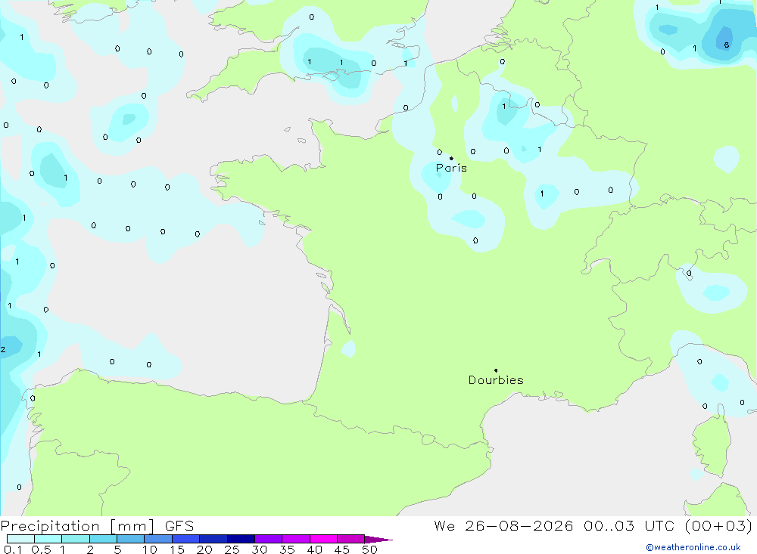Screen dimensions: 757x554
Task: Click the '6' precipitation value on map
Action: tap(727, 45)
